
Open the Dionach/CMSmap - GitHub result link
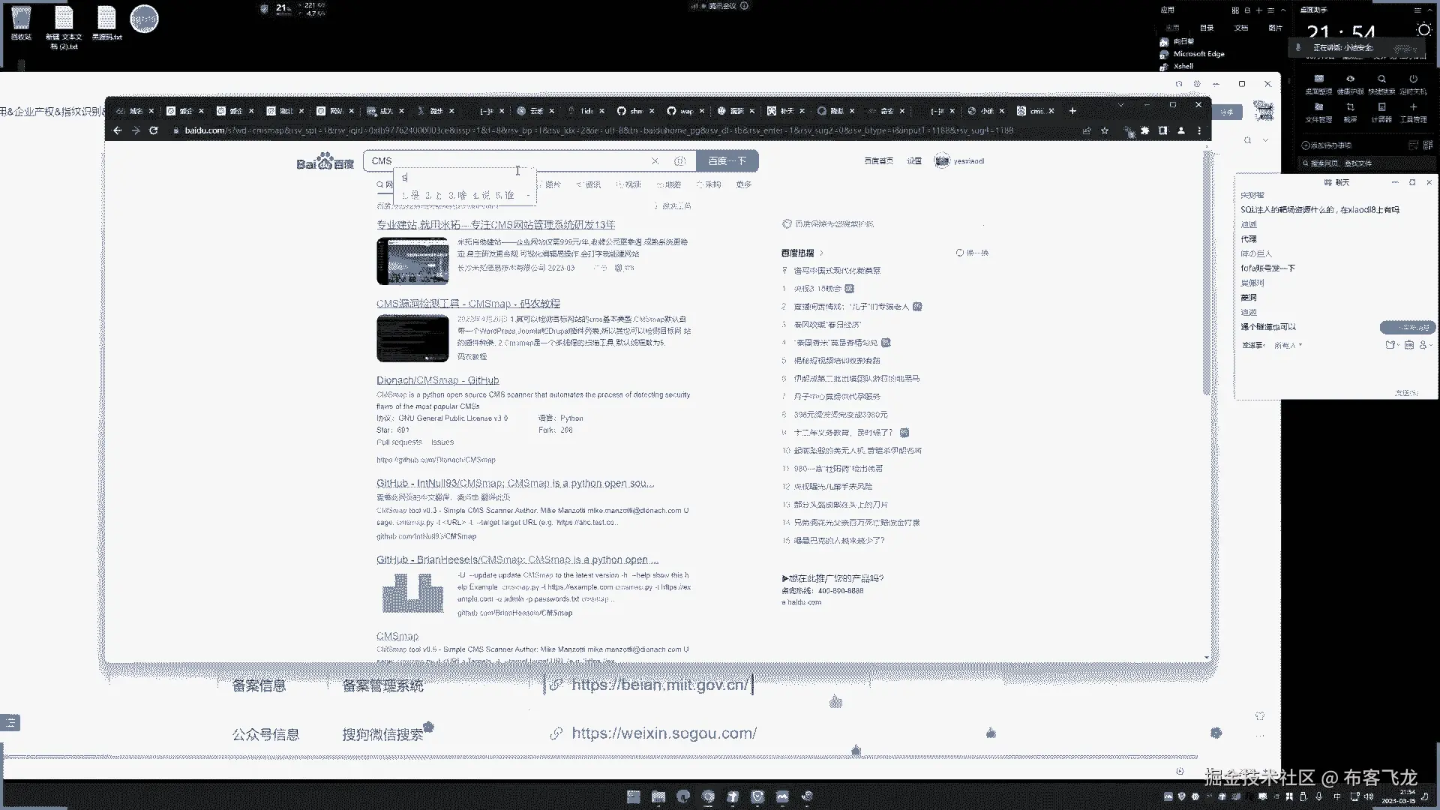click(437, 380)
